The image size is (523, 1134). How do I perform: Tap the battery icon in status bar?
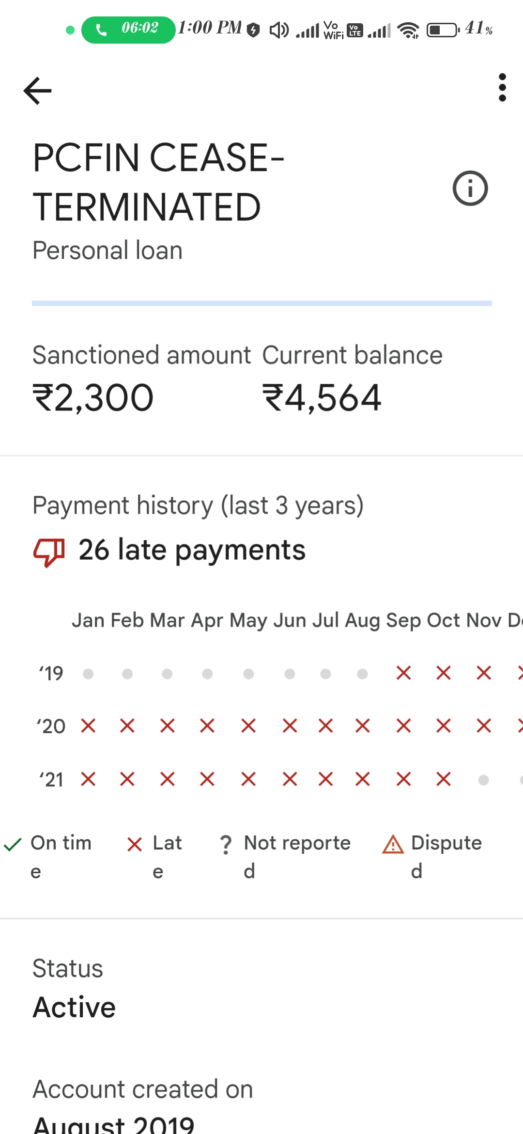(443, 30)
